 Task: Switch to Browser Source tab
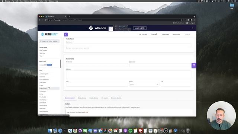(116, 98)
